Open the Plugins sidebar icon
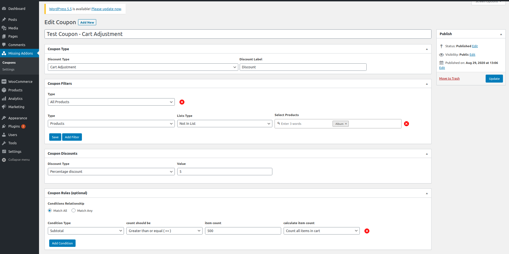 4,126
